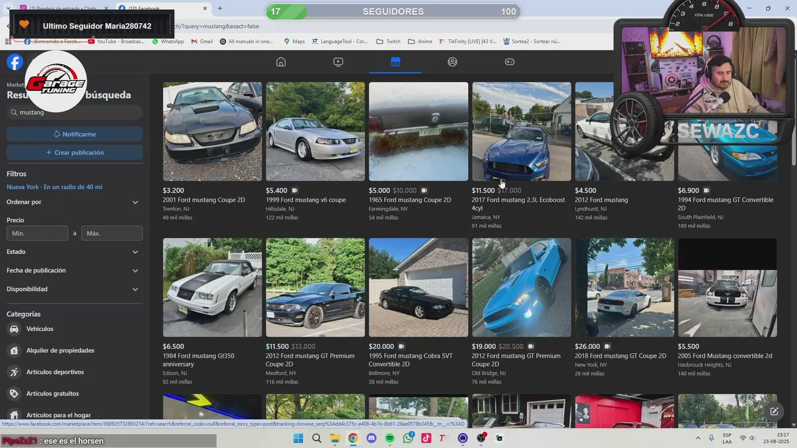Viewport: 797px width, 448px height.
Task: Expand Estado filter
Action: coord(75,252)
